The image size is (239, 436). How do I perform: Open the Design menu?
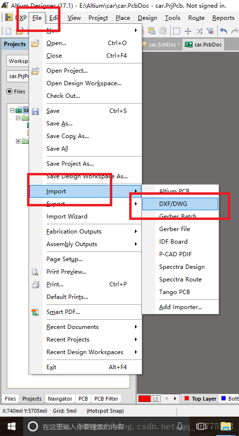(x=148, y=18)
